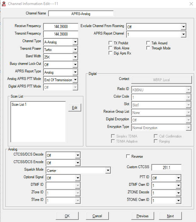The height and width of the screenshot is (222, 196).
Task: Select Scan List 1 in list
Action: pyautogui.click(x=19, y=105)
